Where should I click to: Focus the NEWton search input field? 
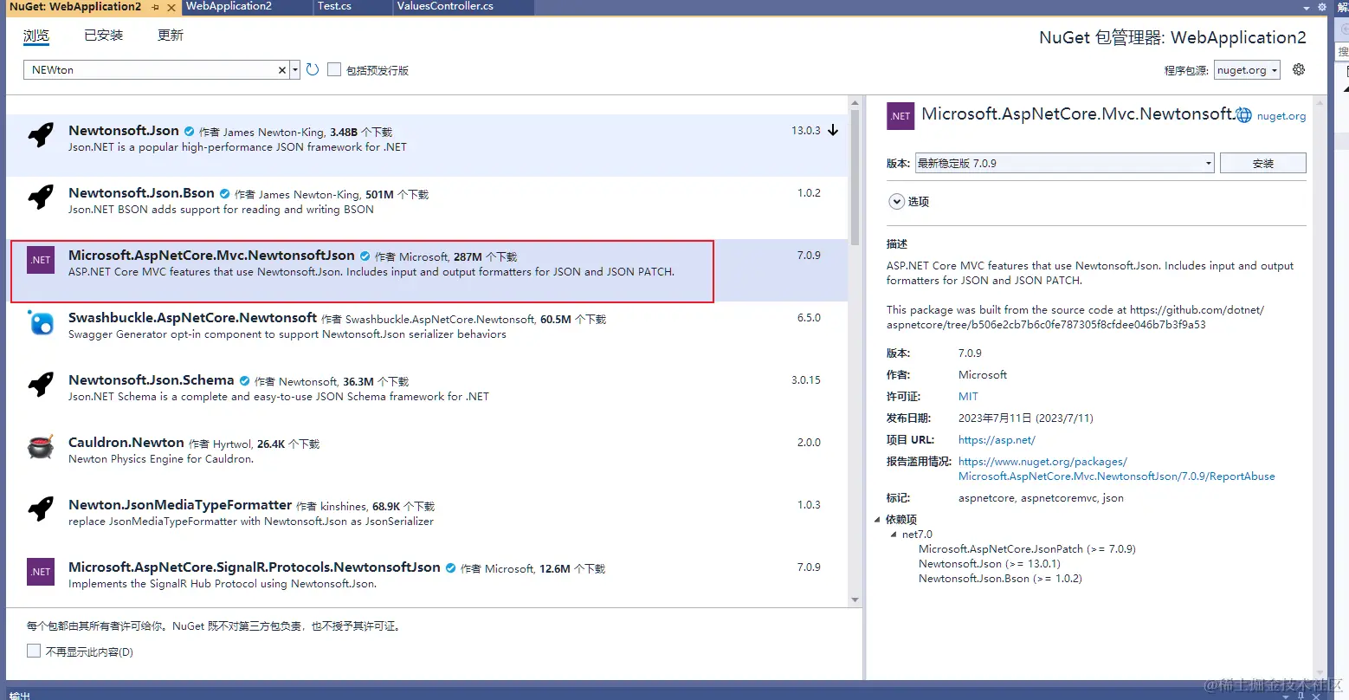(152, 70)
